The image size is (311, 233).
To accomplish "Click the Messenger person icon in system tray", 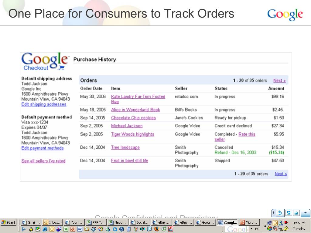I will pos(281,223).
